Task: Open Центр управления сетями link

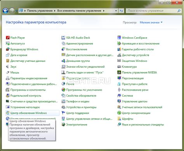Action: (89, 119)
